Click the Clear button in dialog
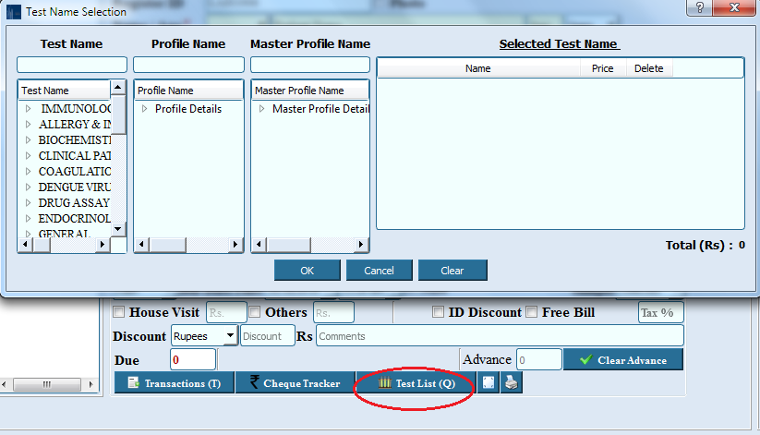 (452, 271)
